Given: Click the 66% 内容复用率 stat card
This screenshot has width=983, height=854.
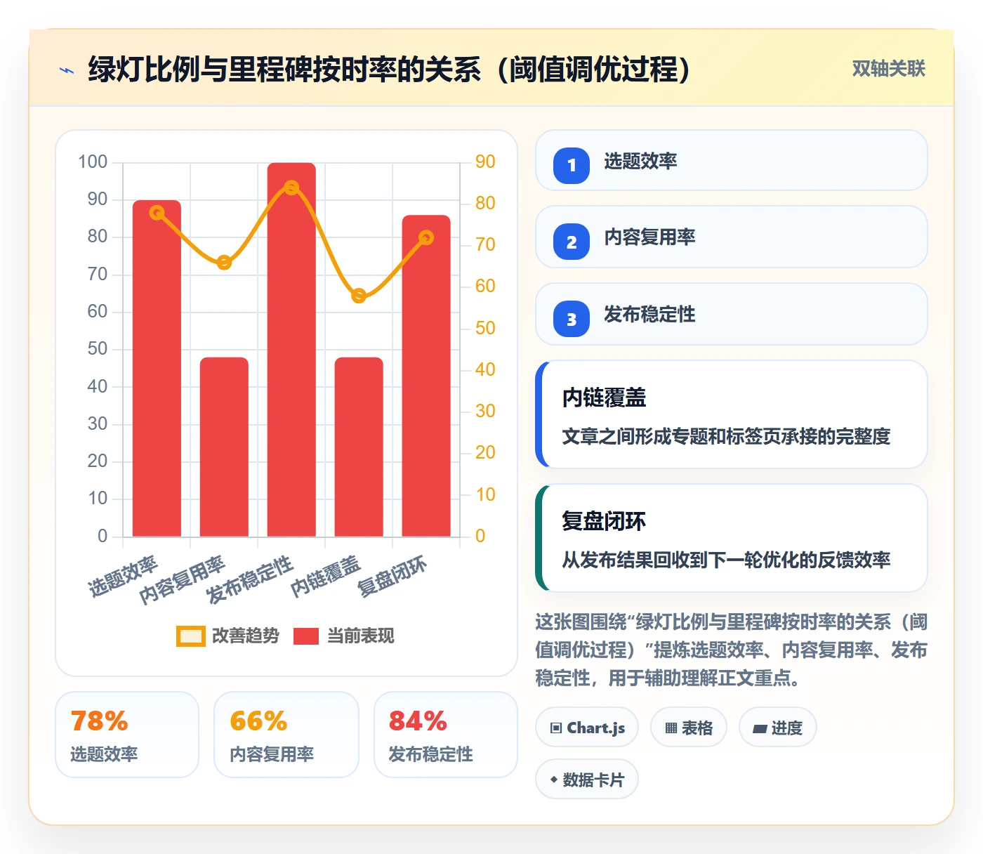Looking at the screenshot, I should 286,735.
